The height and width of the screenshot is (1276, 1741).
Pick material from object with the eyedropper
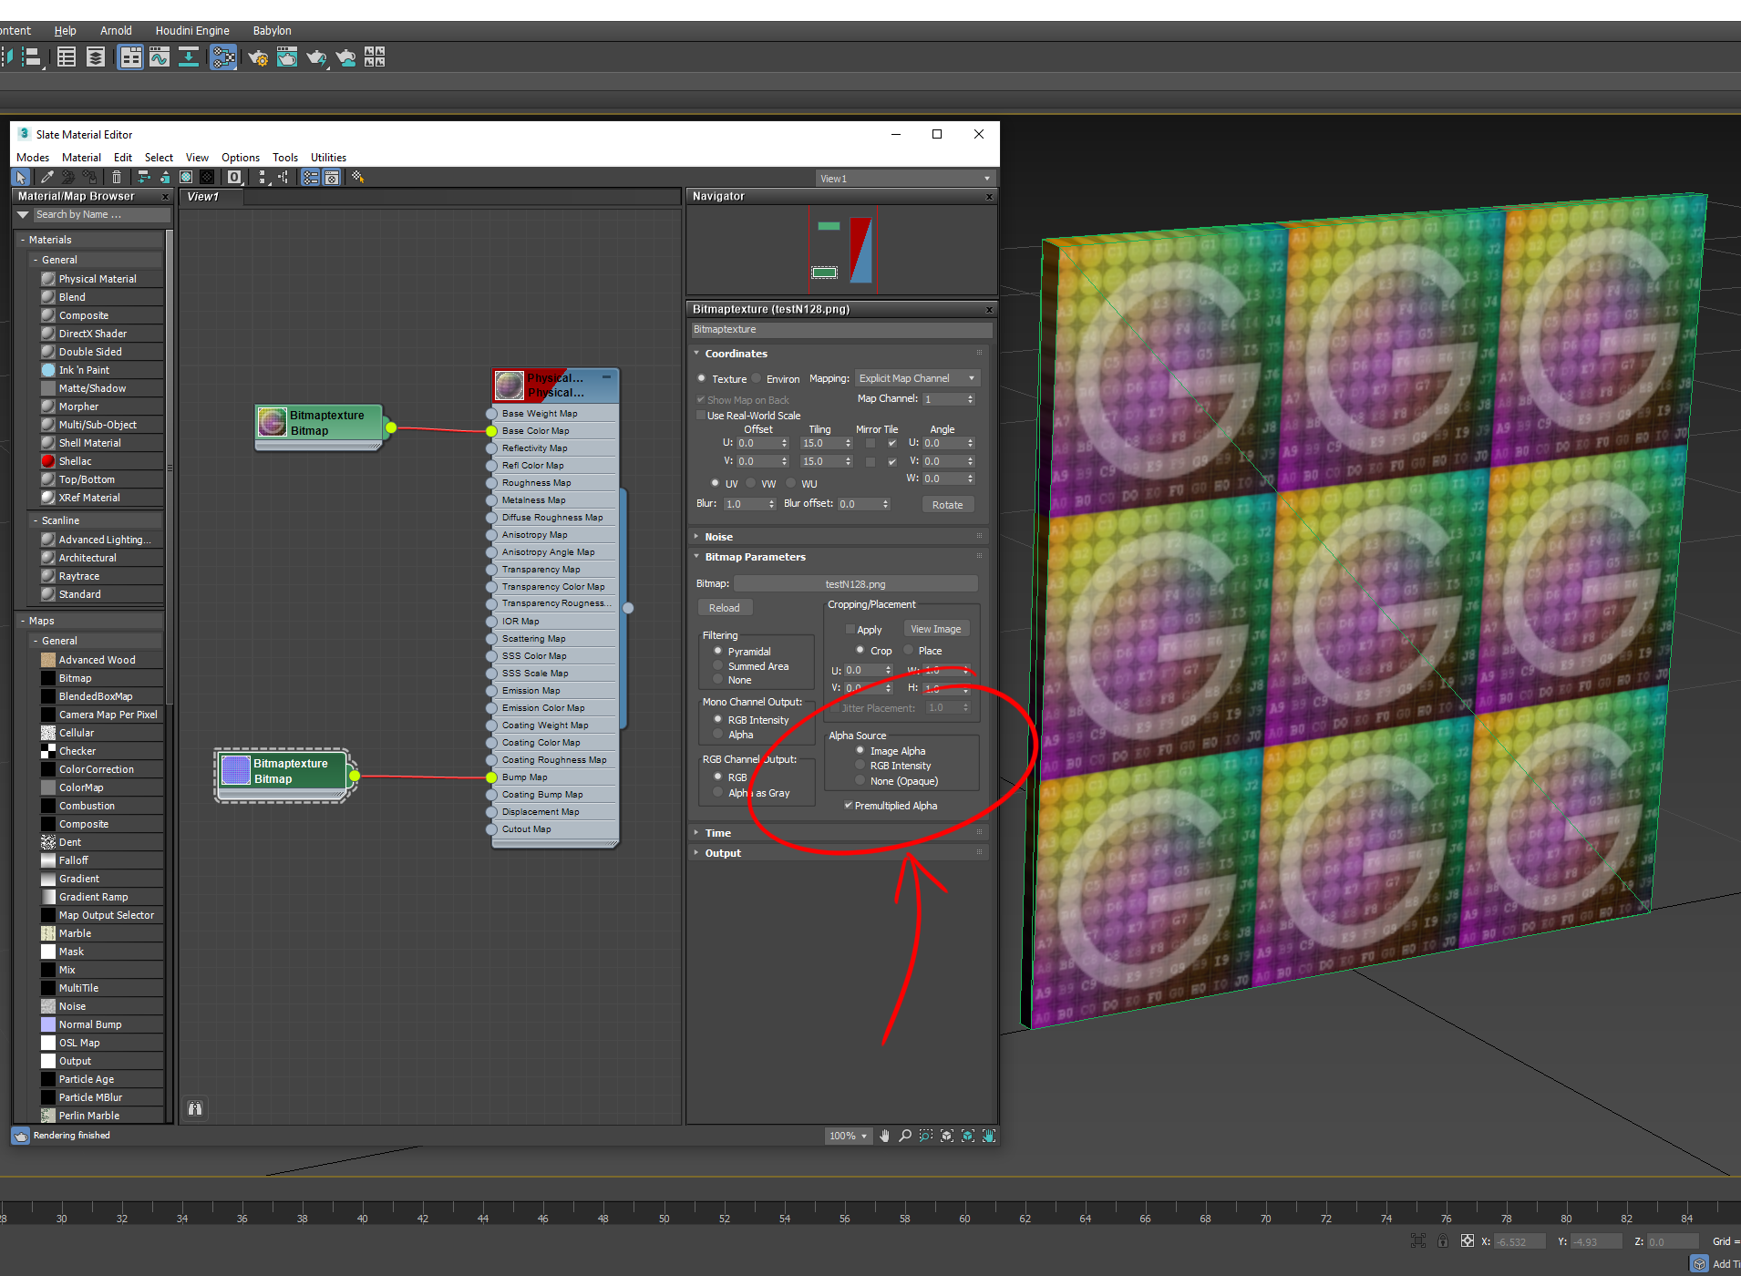click(x=47, y=177)
